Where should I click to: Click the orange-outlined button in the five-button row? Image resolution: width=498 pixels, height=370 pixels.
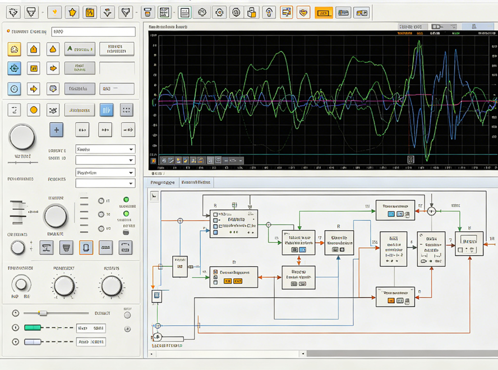[x=86, y=248]
